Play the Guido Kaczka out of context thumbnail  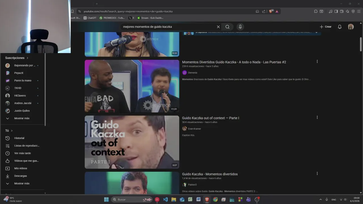point(132,142)
